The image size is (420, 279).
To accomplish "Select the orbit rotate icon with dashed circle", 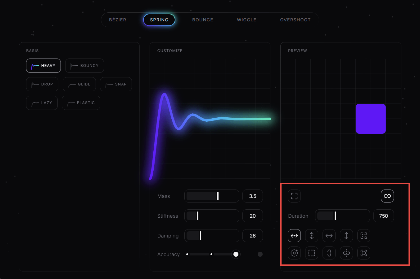I will [294, 253].
